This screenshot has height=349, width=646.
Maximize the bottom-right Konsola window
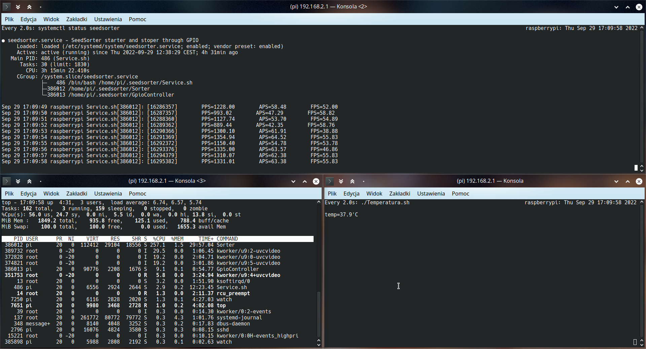click(628, 181)
